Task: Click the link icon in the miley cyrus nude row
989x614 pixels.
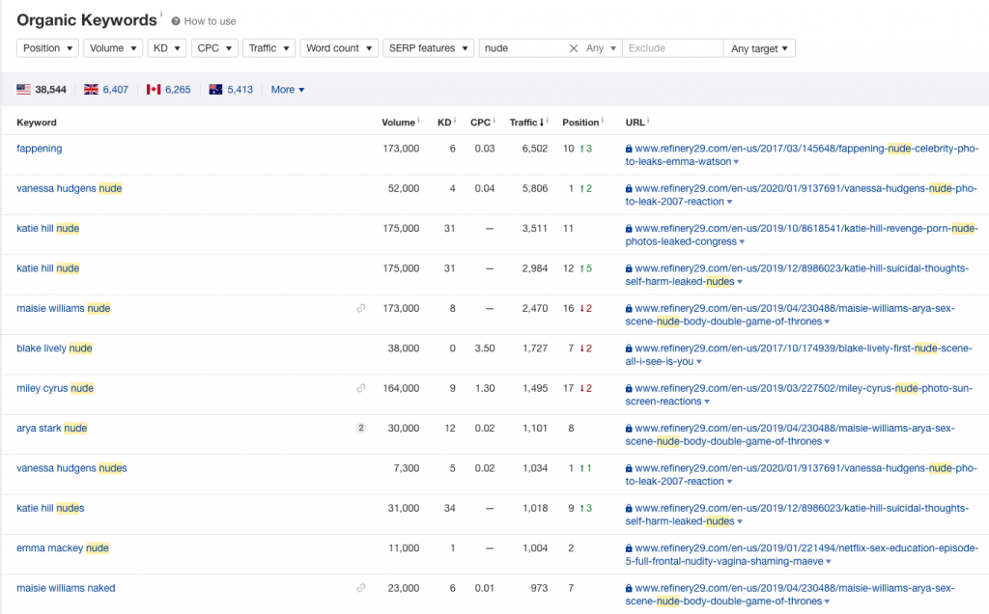Action: pos(361,388)
